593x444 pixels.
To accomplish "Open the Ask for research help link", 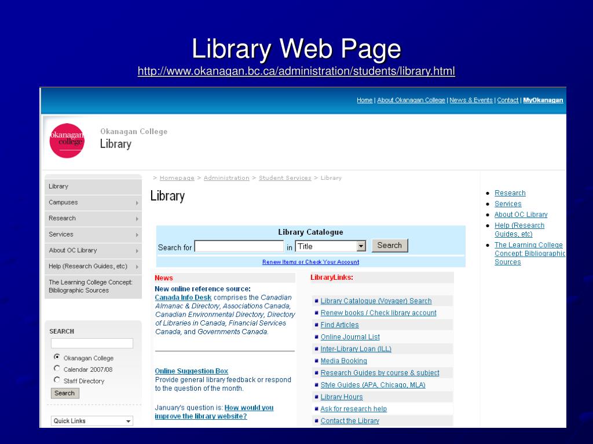I will coord(354,409).
